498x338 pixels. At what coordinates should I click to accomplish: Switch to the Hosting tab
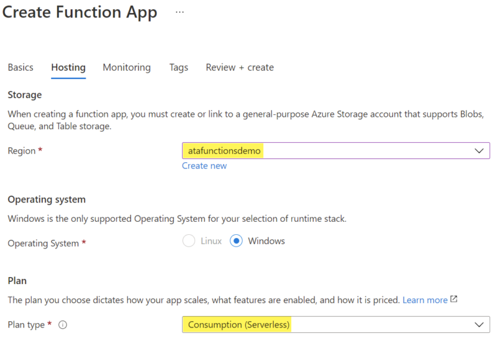pyautogui.click(x=68, y=67)
